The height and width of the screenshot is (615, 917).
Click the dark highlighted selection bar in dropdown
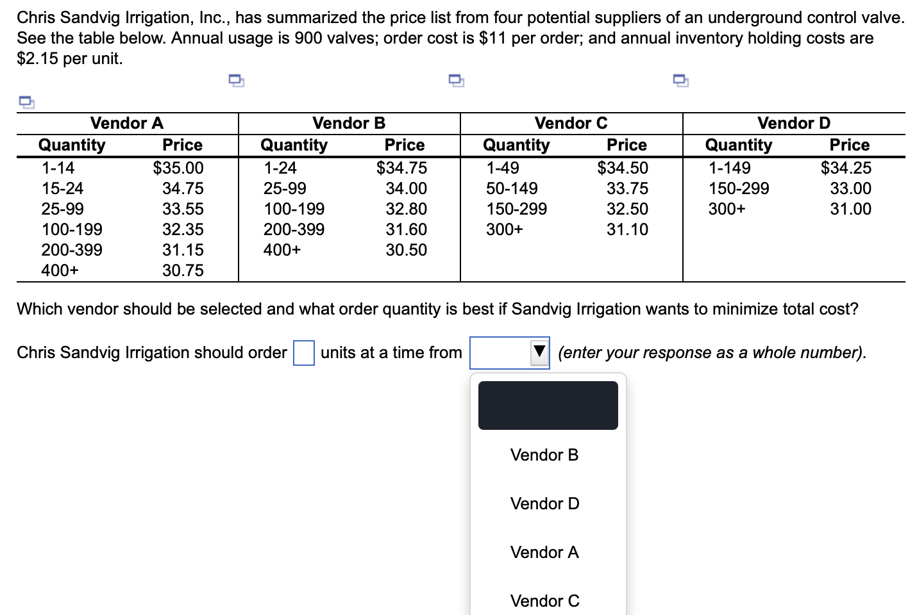pos(548,405)
